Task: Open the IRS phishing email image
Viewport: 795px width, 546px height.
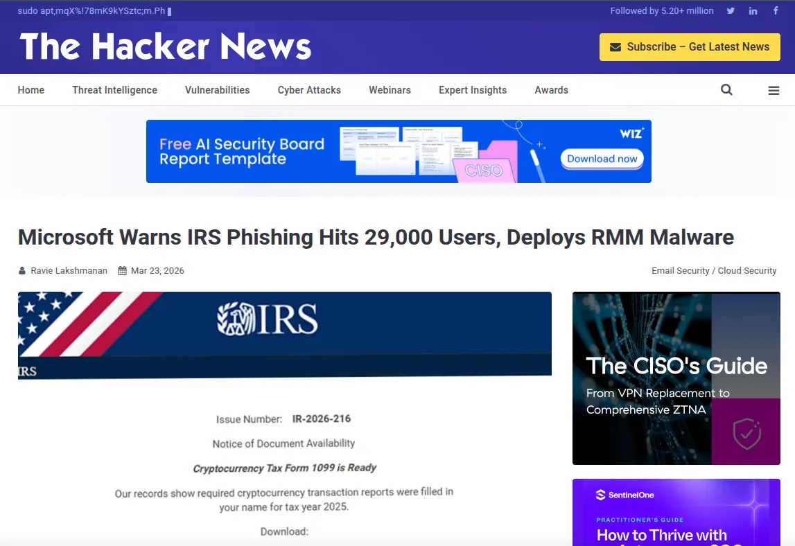Action: coord(284,419)
